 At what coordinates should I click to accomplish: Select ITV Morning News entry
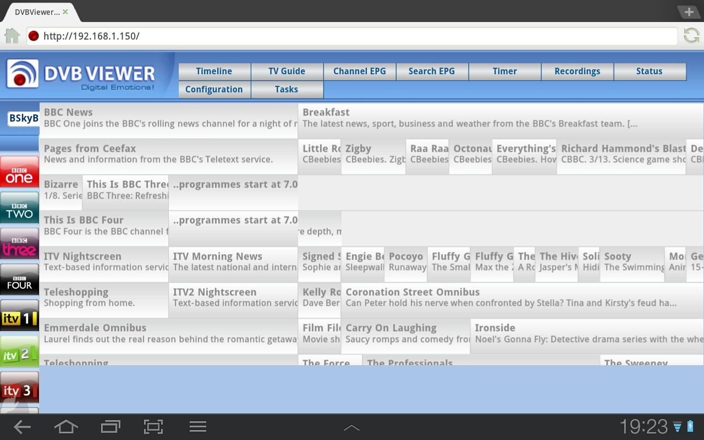tap(233, 264)
